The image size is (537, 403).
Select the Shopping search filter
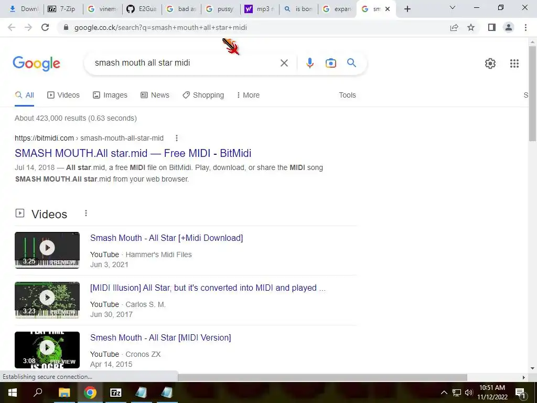click(203, 95)
